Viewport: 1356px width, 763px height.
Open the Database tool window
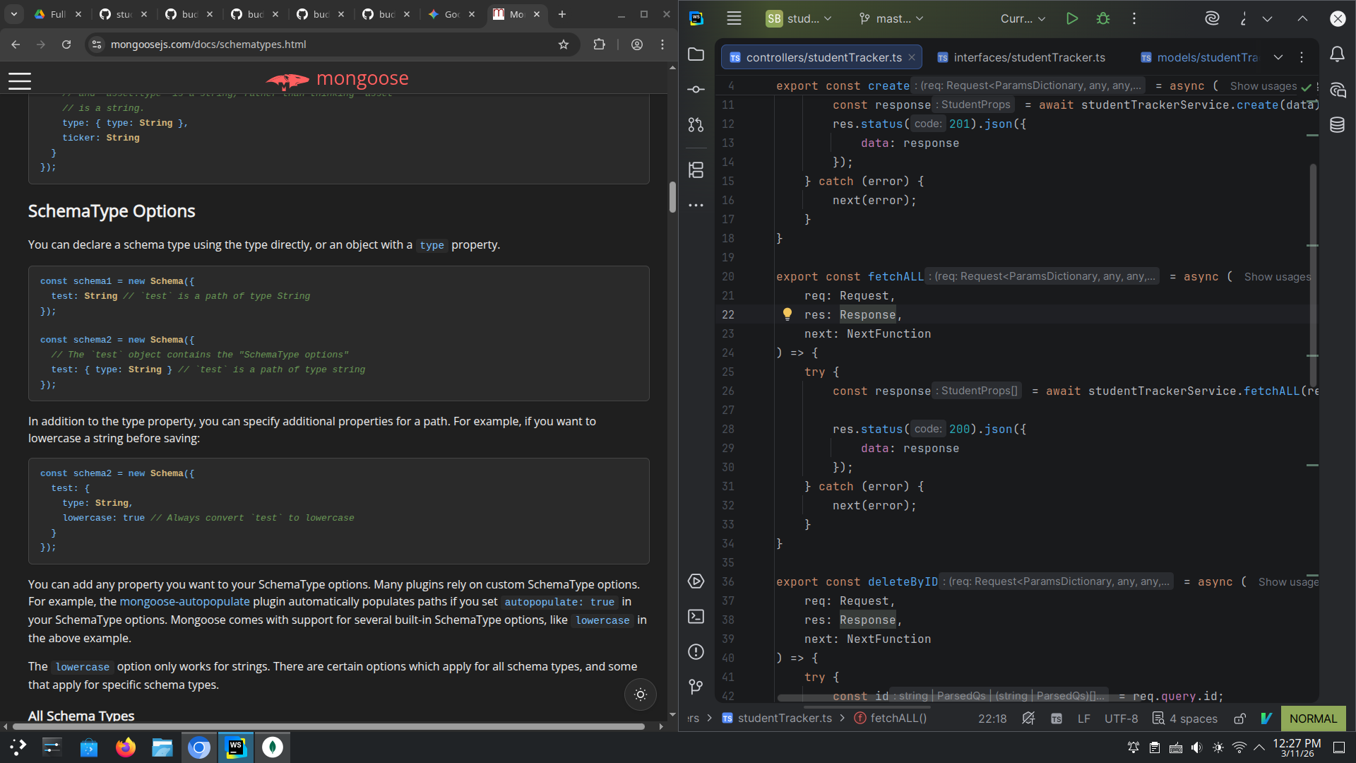pyautogui.click(x=1337, y=125)
